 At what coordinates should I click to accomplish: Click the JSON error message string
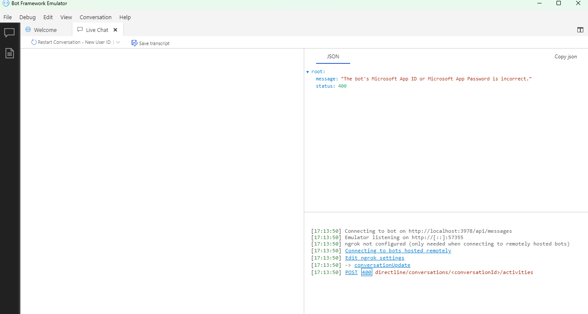click(x=437, y=79)
